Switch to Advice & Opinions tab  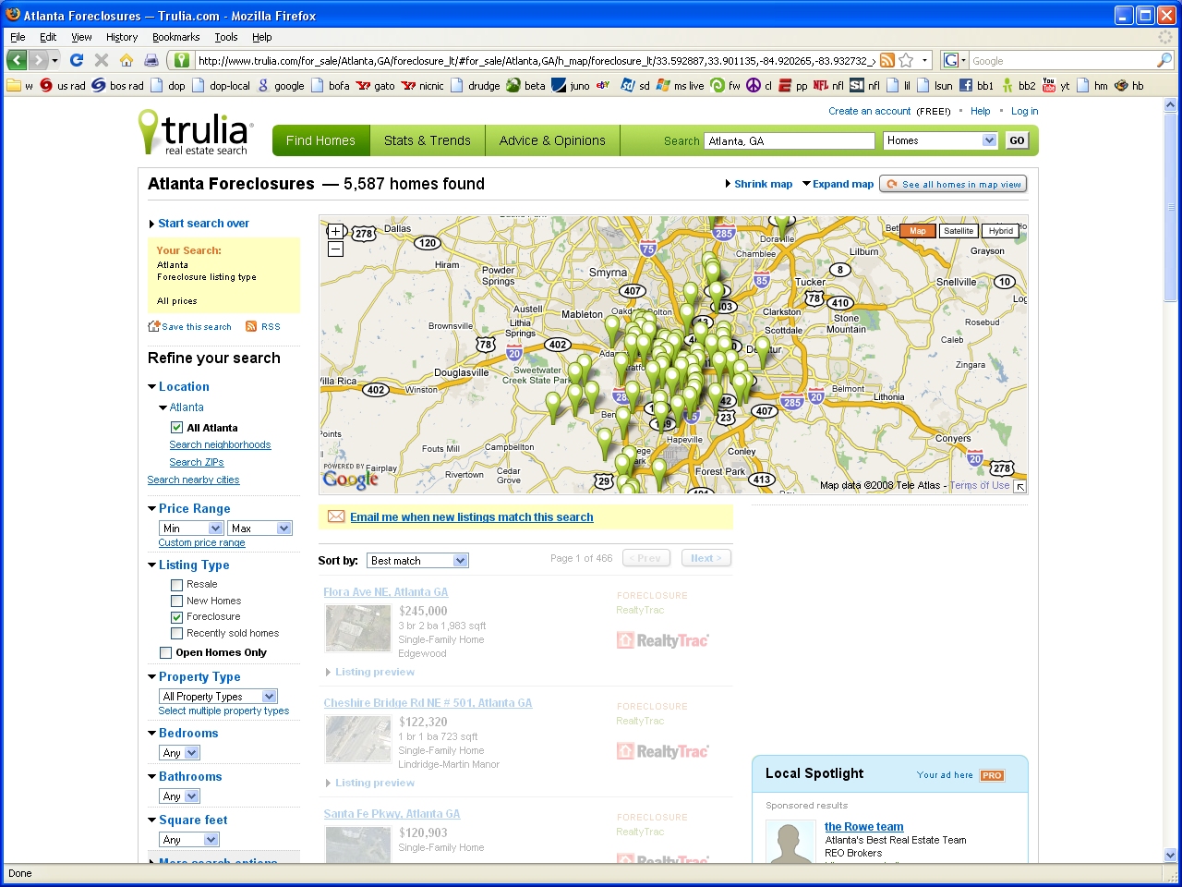(x=552, y=140)
